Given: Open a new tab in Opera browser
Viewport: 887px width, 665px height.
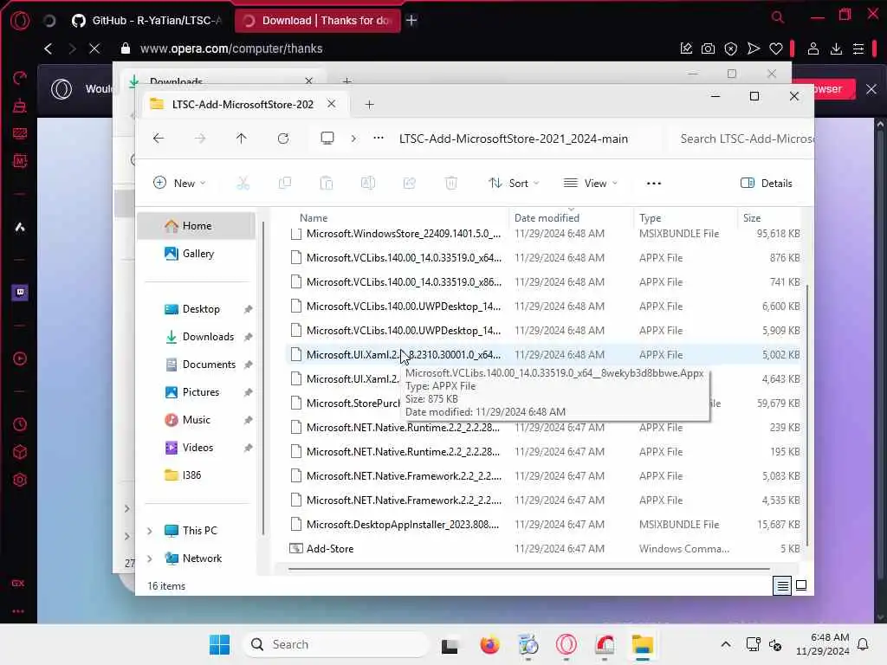Looking at the screenshot, I should (411, 21).
